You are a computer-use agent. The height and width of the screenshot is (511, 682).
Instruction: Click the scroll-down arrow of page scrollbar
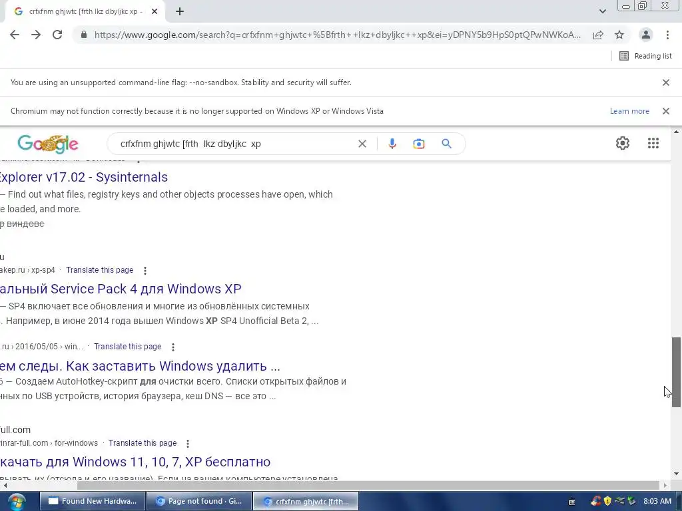point(676,474)
